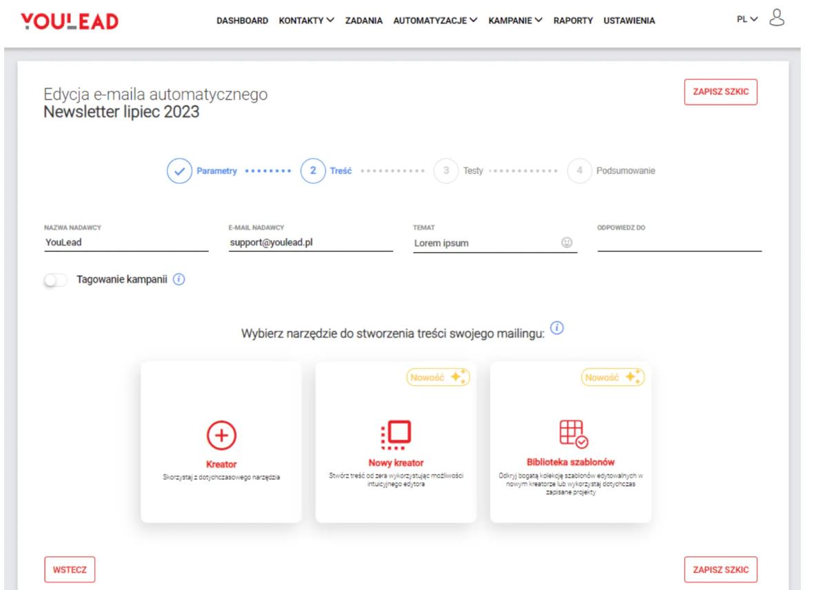Click info icon next to Tagowanie kampanii

(179, 281)
